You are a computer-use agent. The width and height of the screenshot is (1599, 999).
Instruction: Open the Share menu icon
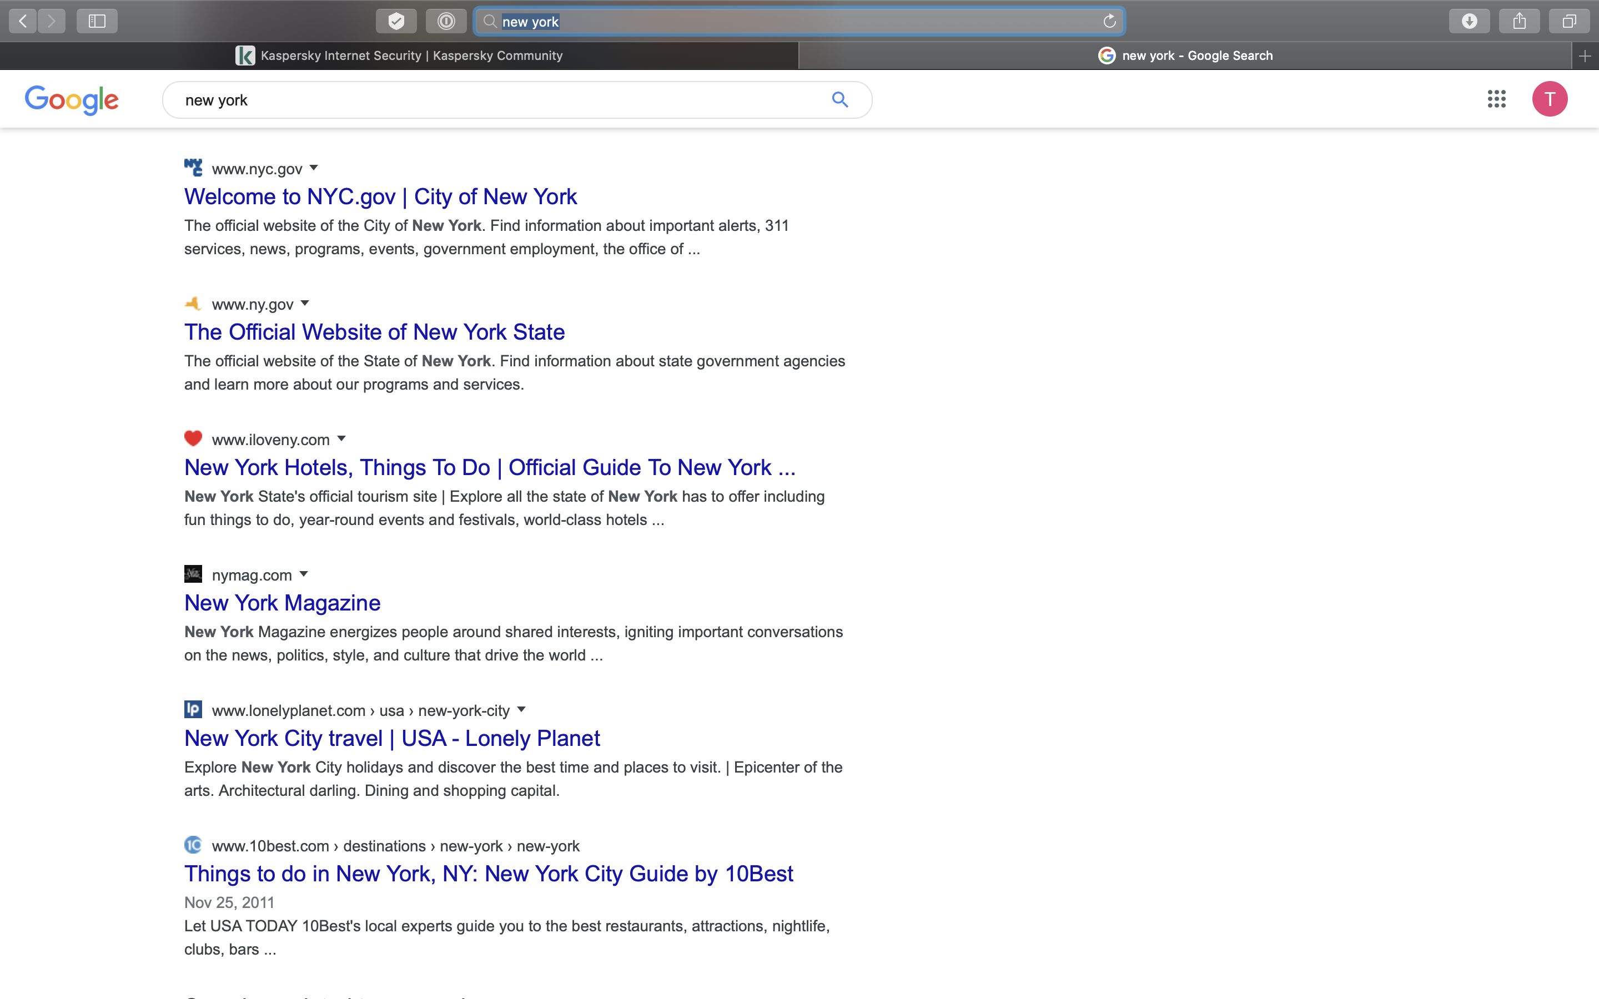1519,21
